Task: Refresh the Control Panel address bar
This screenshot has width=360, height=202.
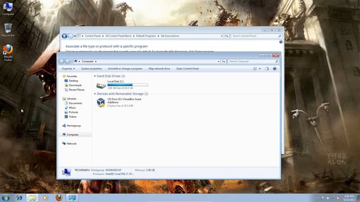Action: (227, 36)
